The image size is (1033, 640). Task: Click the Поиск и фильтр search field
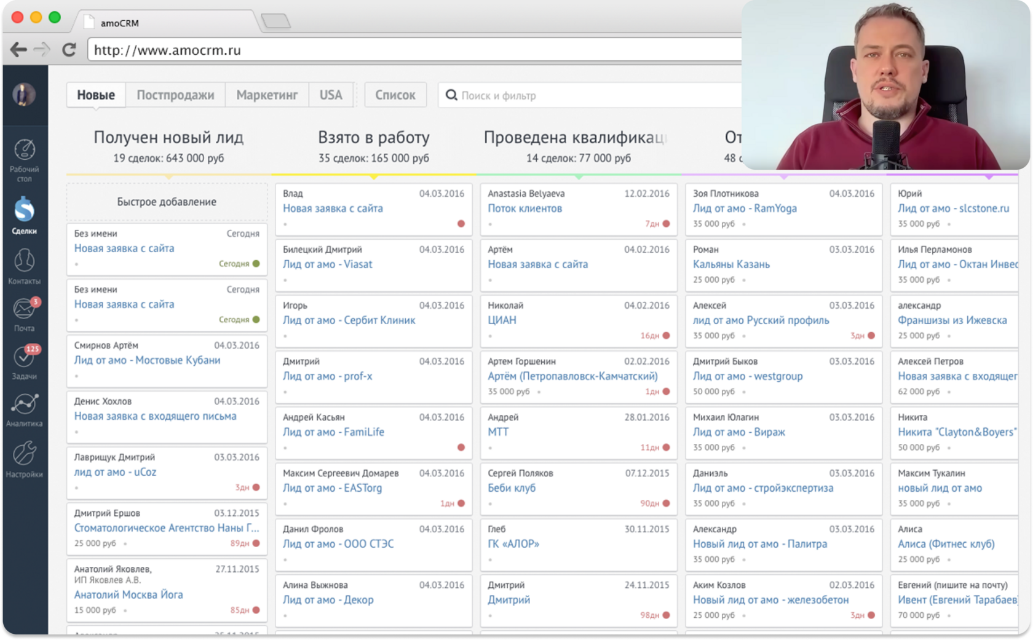[590, 95]
